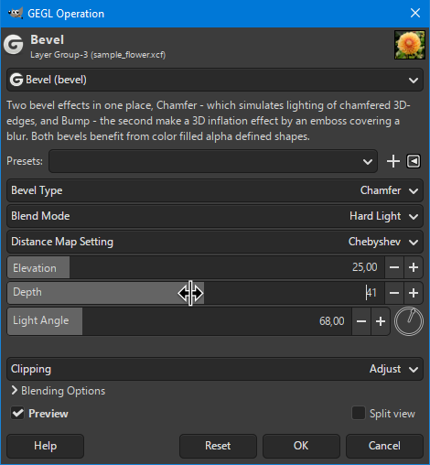430x465 pixels.
Task: Increase Depth value with plus button
Action: 414,293
